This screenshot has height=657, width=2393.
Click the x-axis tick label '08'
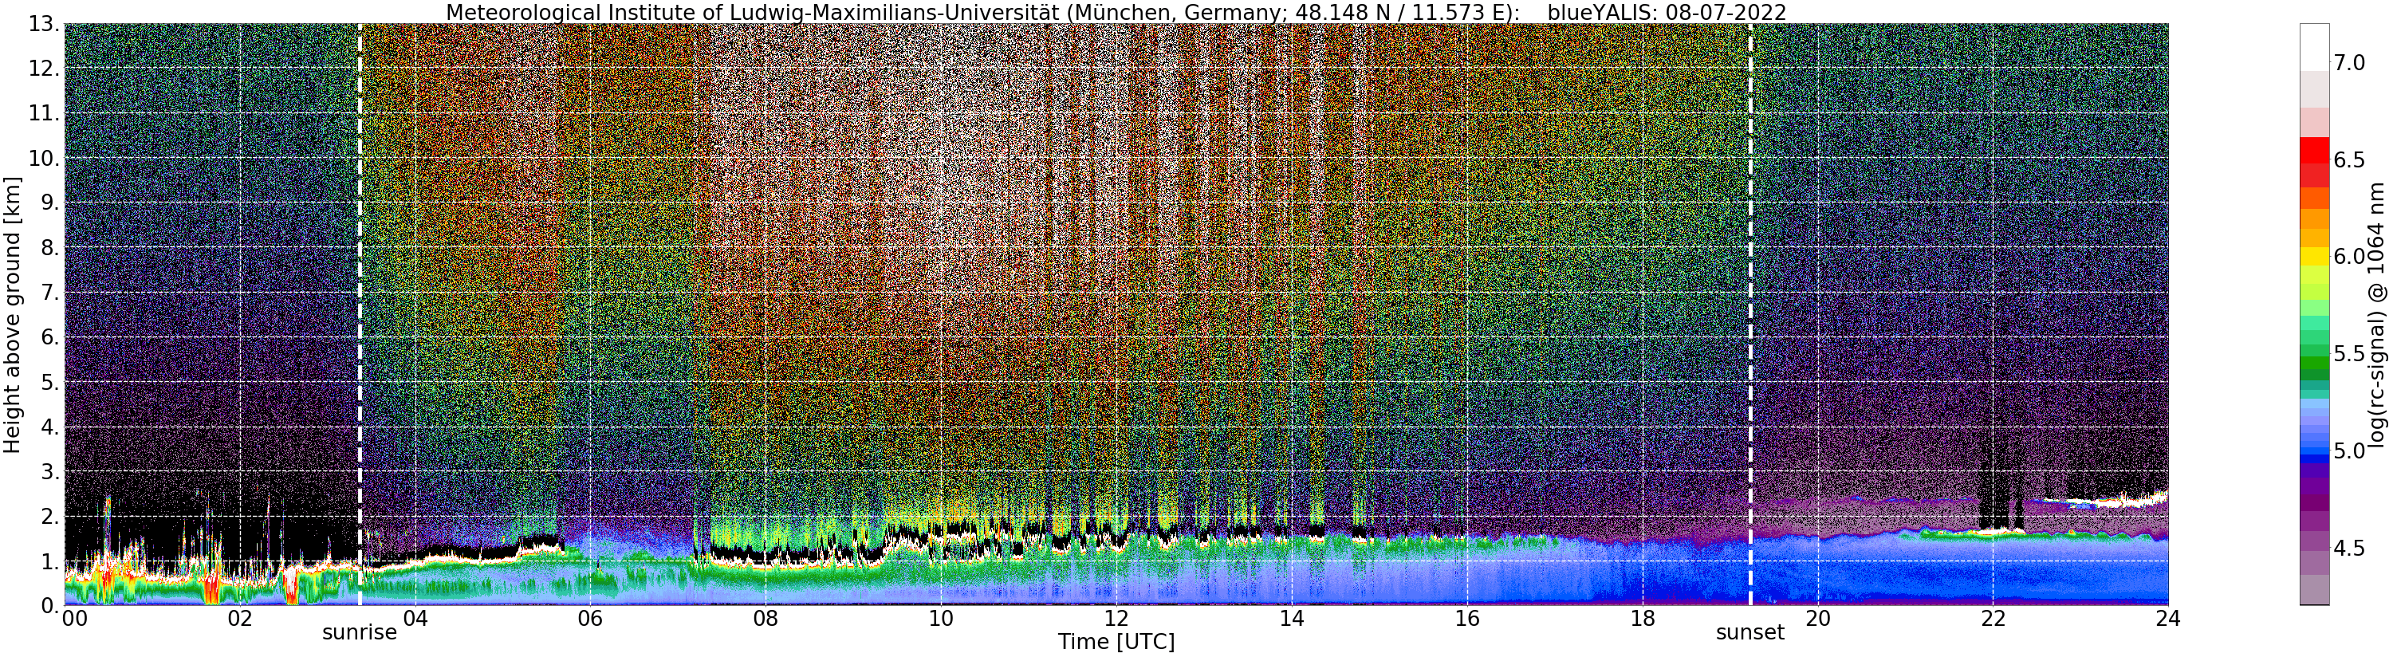pyautogui.click(x=765, y=619)
